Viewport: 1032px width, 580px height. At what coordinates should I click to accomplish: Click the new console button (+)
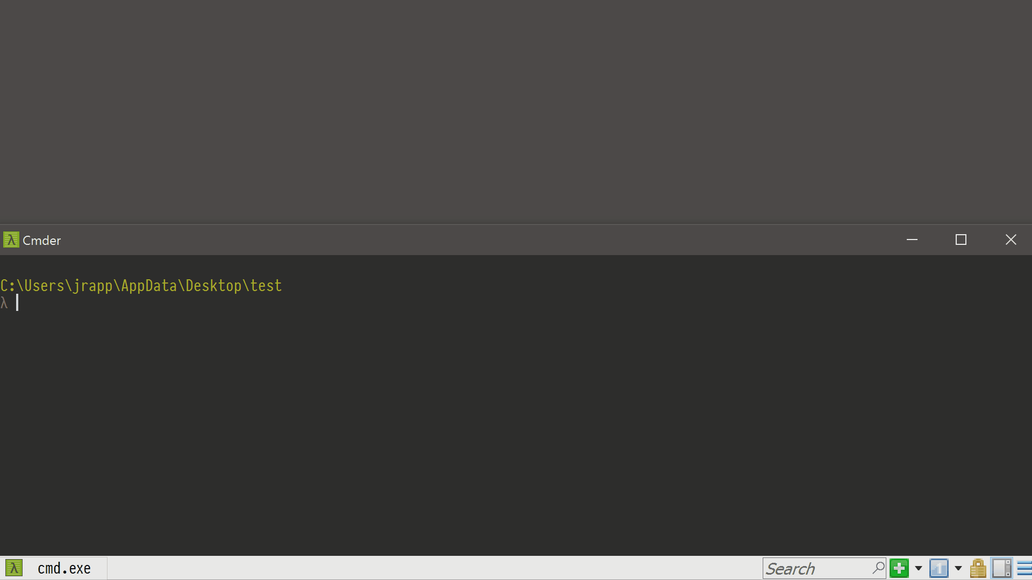(899, 568)
